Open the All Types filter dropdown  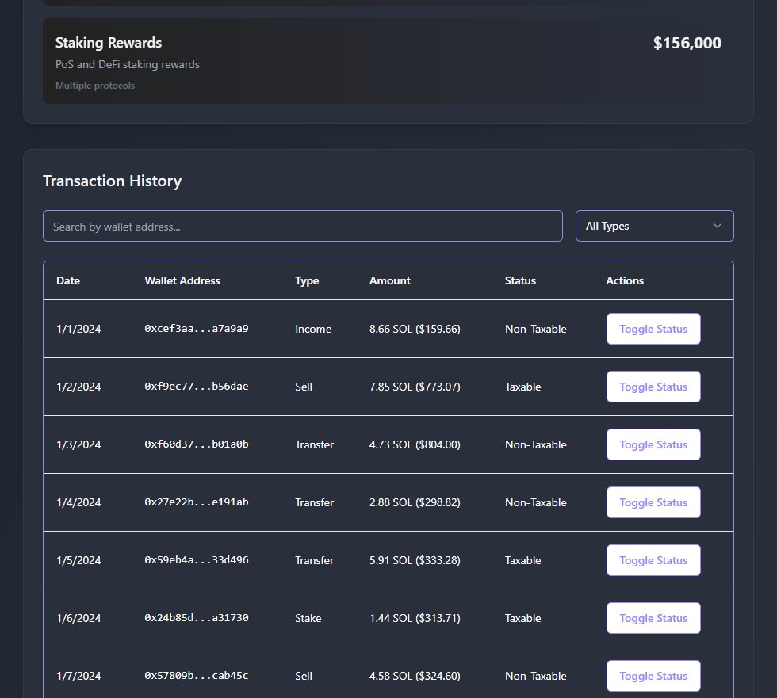click(653, 226)
